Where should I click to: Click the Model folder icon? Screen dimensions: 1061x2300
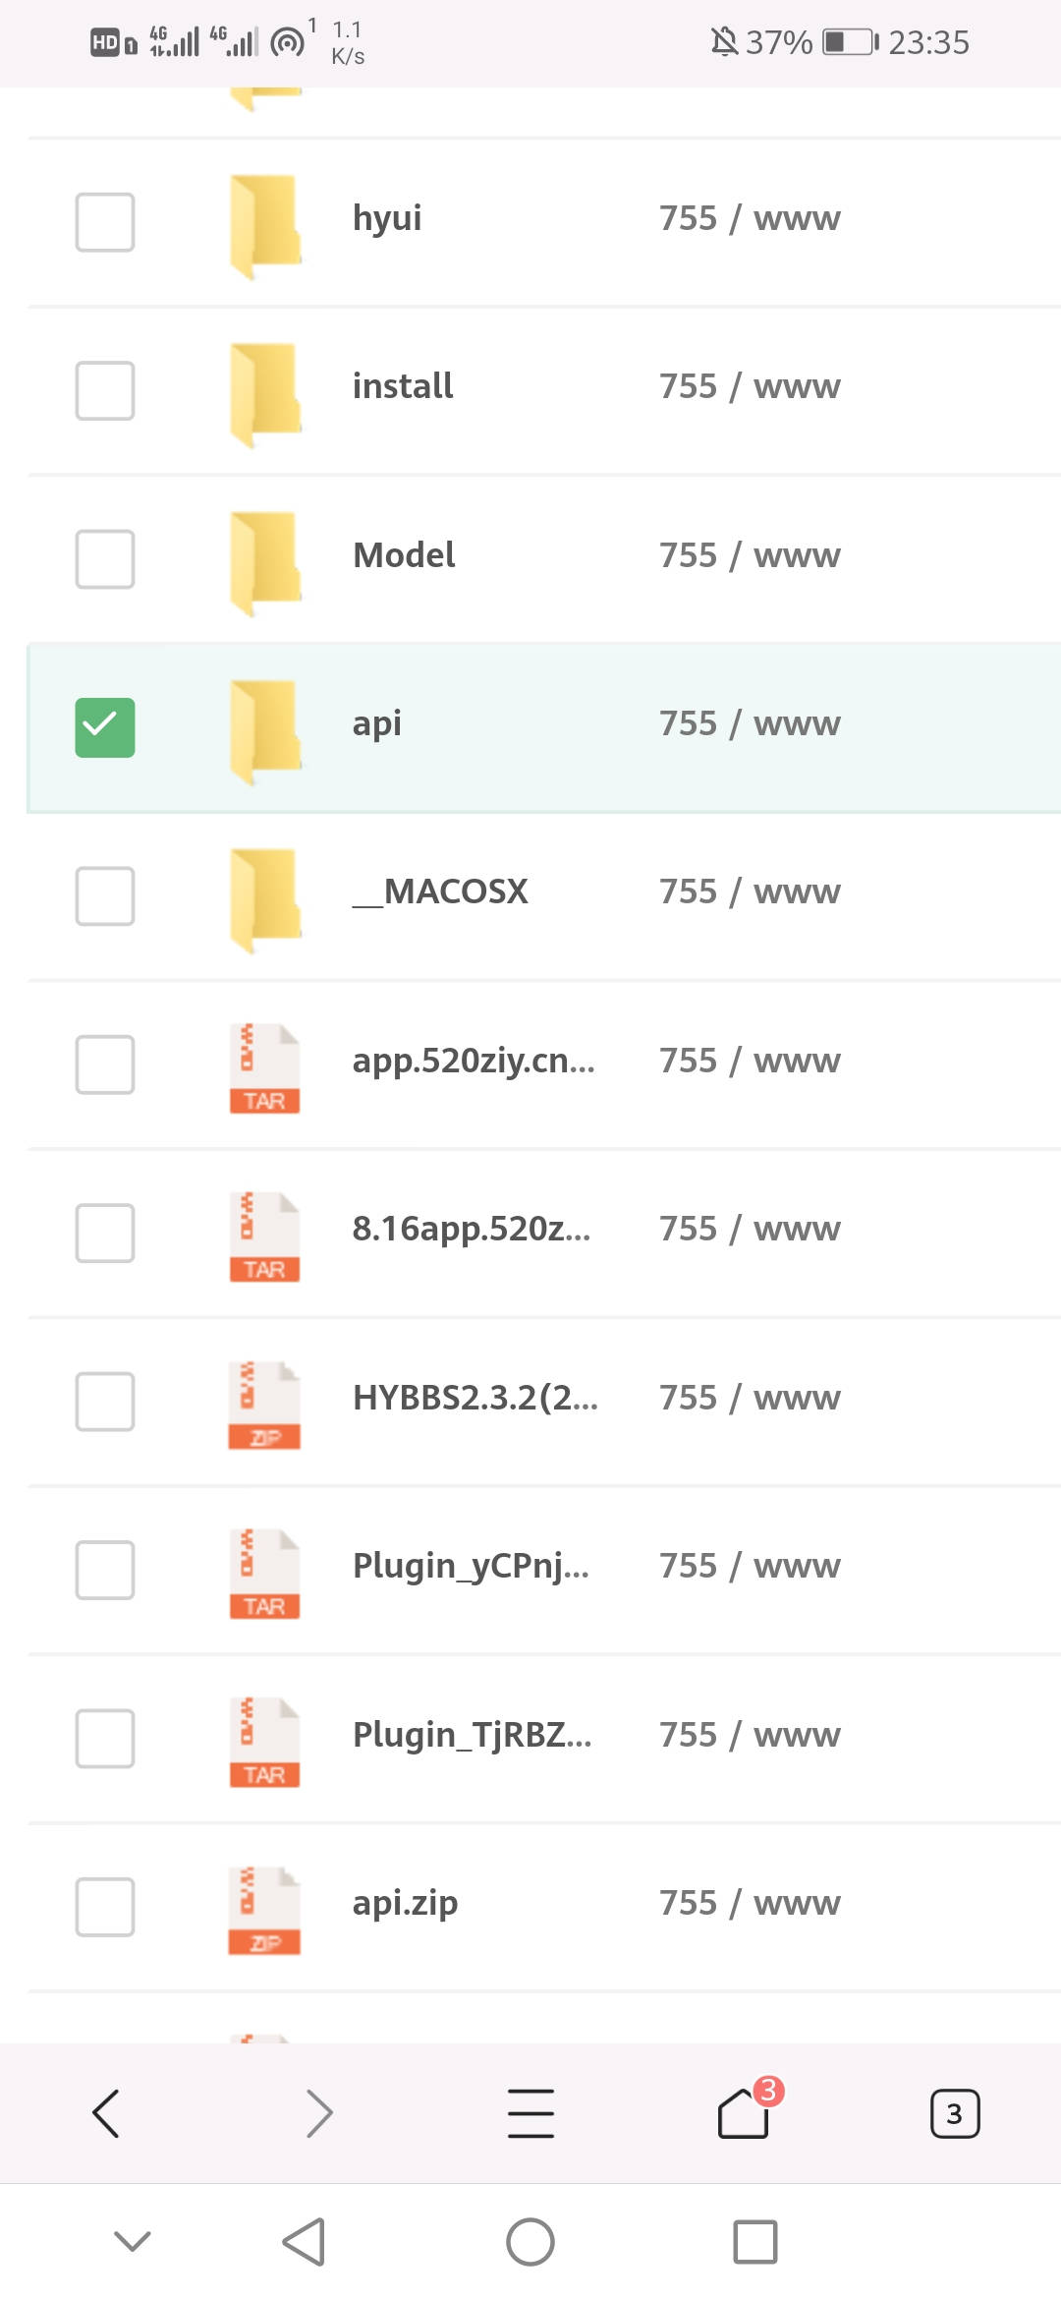(x=264, y=560)
